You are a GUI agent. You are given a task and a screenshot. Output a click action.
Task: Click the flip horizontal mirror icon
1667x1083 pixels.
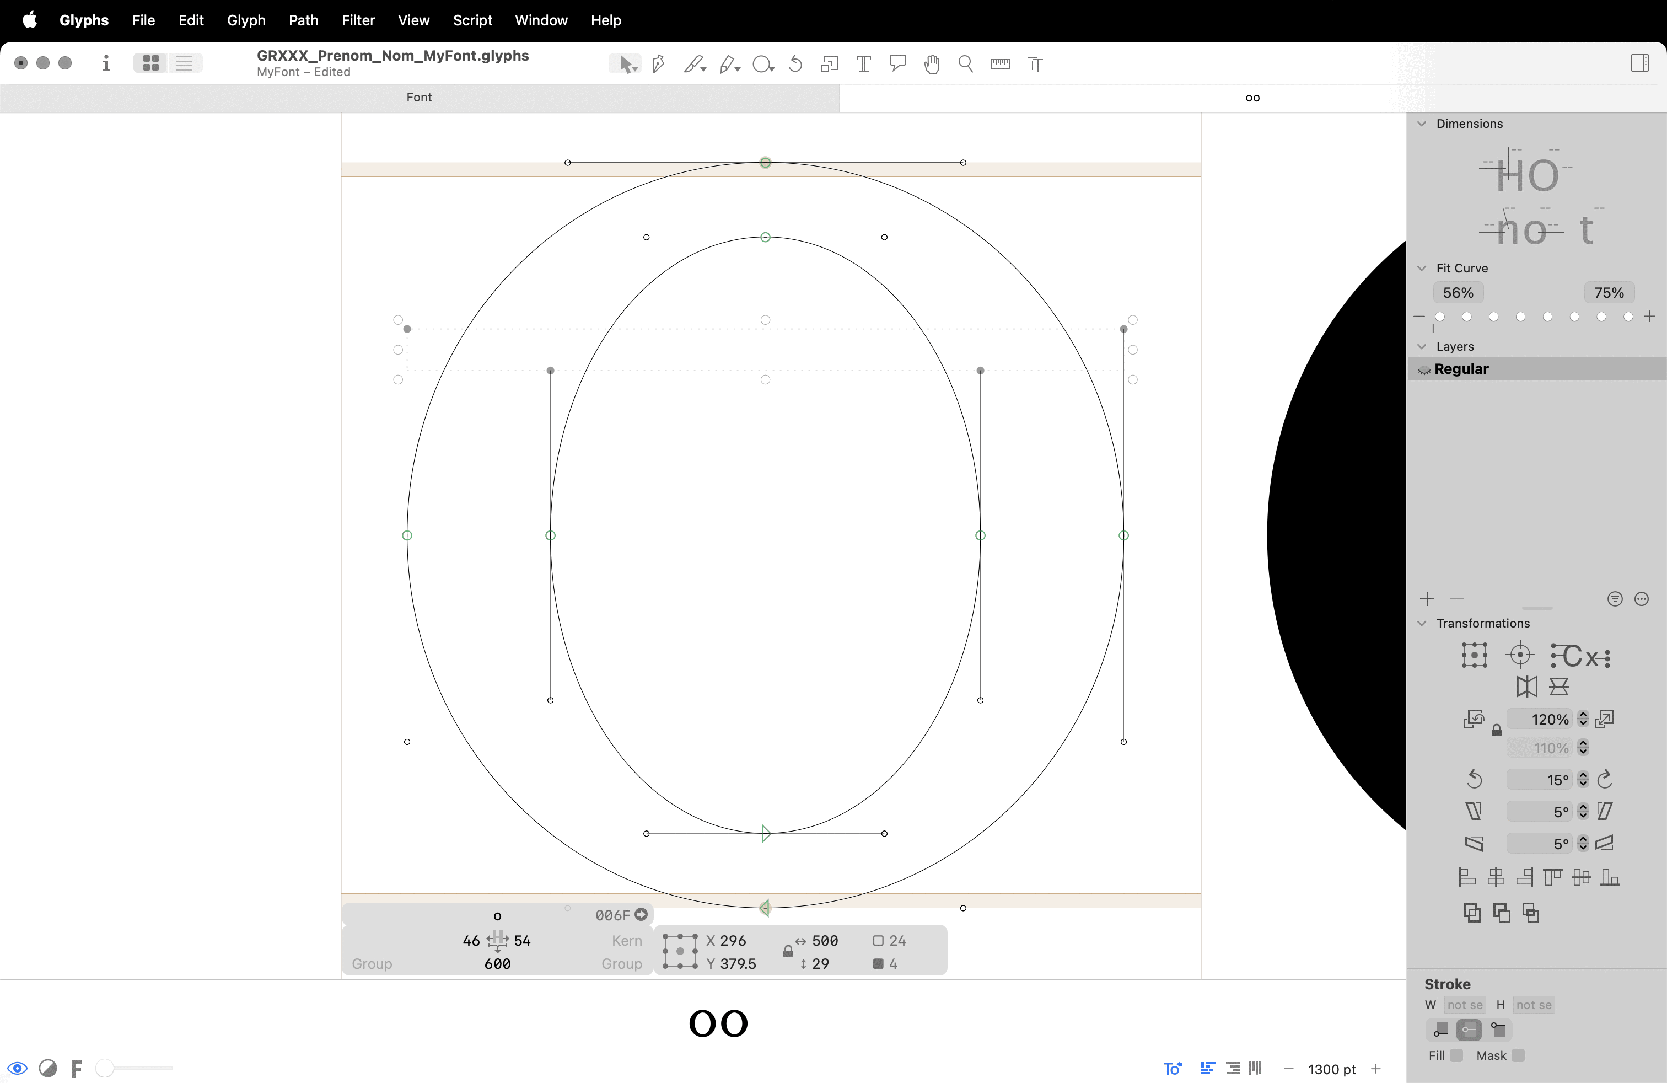(1526, 687)
